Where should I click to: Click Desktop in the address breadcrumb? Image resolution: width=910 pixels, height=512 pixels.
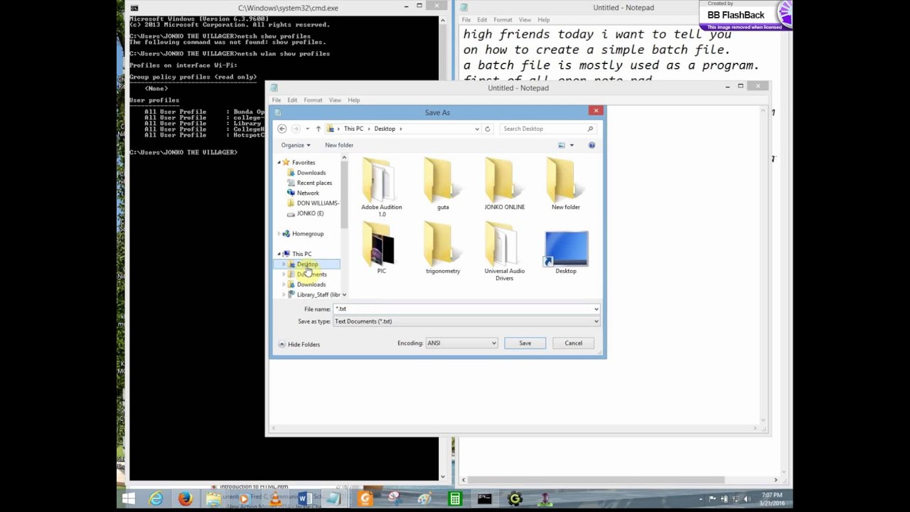click(385, 129)
